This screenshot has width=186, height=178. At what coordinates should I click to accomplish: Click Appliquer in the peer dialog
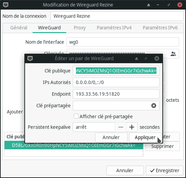point(145,137)
